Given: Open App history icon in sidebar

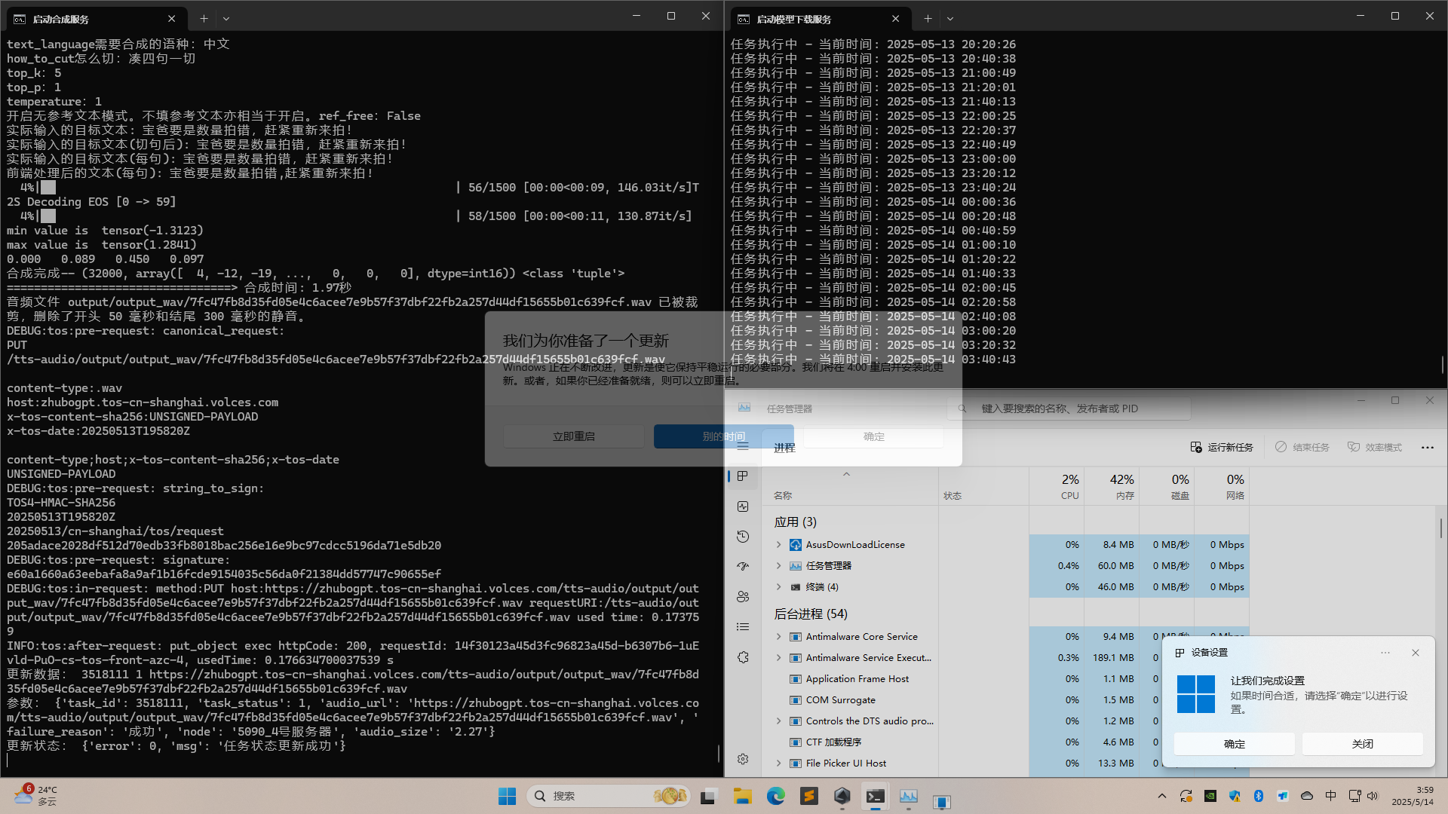Looking at the screenshot, I should click(x=743, y=537).
